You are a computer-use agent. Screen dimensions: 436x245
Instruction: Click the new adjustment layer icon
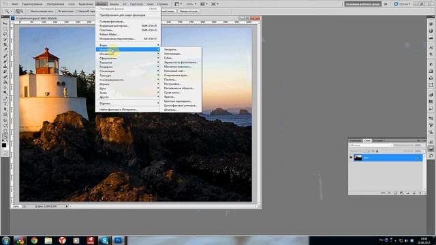[401, 193]
